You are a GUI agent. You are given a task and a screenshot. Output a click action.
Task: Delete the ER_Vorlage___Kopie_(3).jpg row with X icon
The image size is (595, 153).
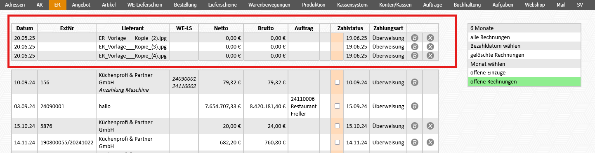[430, 46]
